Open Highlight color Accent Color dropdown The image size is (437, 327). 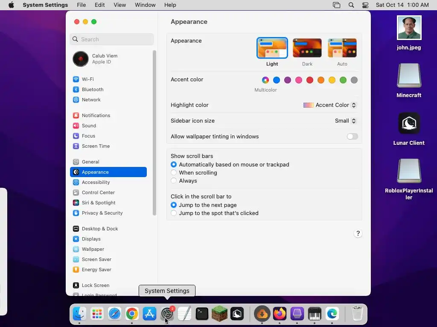click(330, 105)
